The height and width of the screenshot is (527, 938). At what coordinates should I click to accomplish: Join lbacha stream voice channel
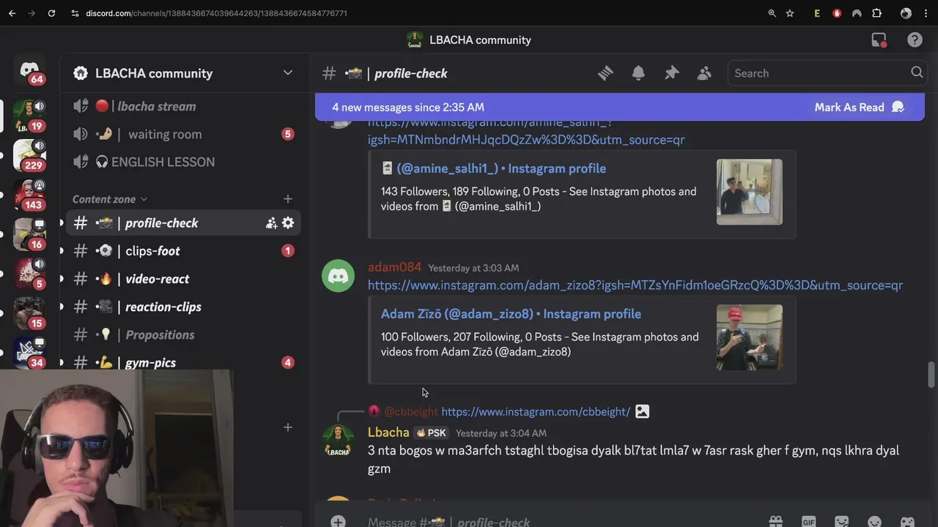183,106
